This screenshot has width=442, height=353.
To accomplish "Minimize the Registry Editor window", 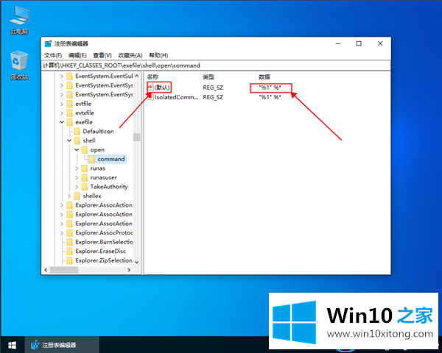I will pos(338,43).
